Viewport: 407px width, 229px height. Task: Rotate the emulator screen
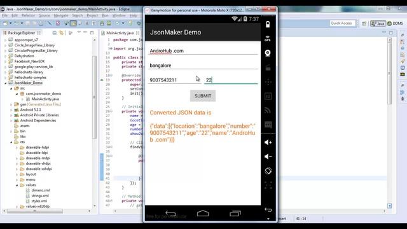[x=268, y=171]
